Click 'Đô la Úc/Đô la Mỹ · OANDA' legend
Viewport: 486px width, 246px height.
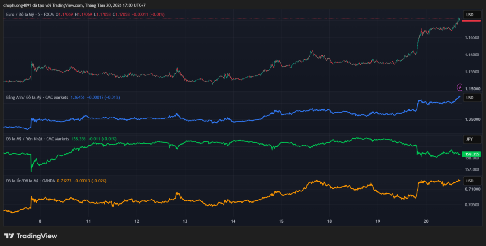tap(30, 181)
